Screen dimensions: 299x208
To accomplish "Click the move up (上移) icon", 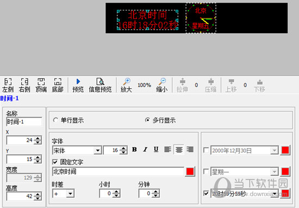I will coord(231,85).
